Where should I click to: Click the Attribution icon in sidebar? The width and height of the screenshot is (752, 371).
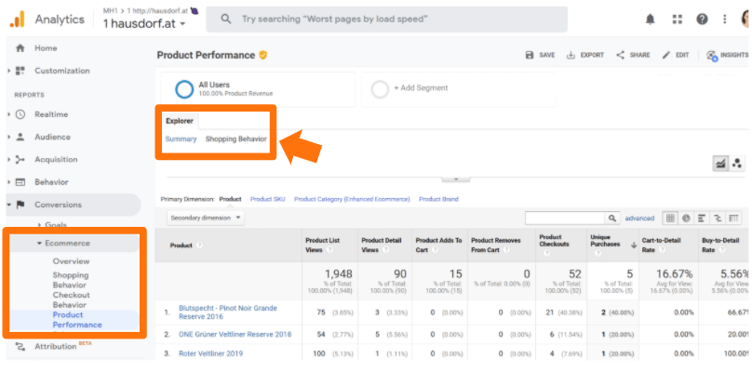[x=20, y=346]
